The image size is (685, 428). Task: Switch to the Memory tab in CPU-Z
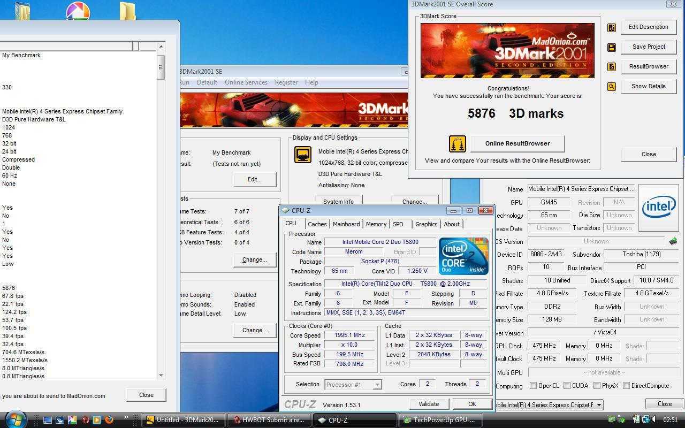click(x=376, y=224)
